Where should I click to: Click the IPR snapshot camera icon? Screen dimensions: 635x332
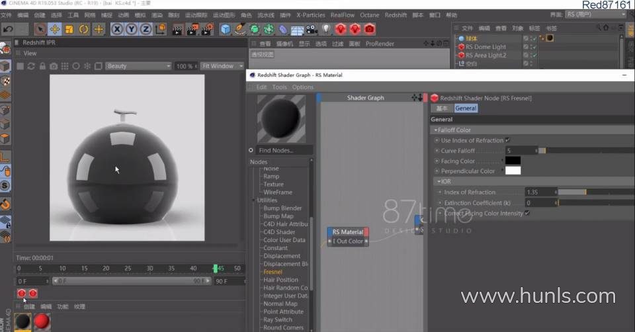[x=54, y=66]
